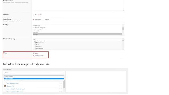Choose Post IDs return format
The image size is (169, 95).
[x=43, y=20]
